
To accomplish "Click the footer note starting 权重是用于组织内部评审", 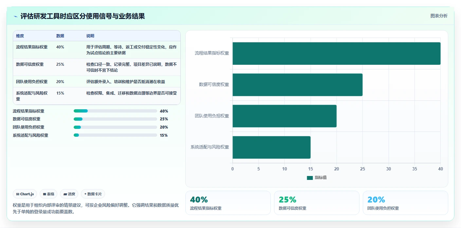I will coord(96,208).
